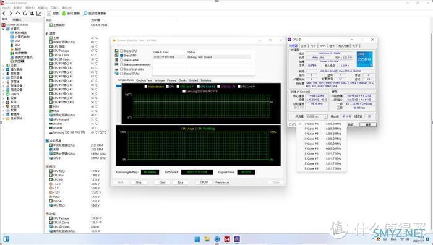Click the Stress system memory icon
This screenshot has width=433, height=245.
[x=116, y=64]
